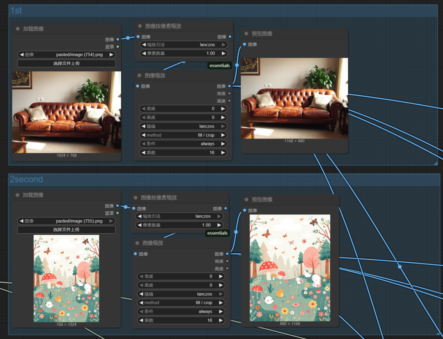
Task: Click 图像 input port of 图像缩放 in 1st group
Action: [137, 86]
